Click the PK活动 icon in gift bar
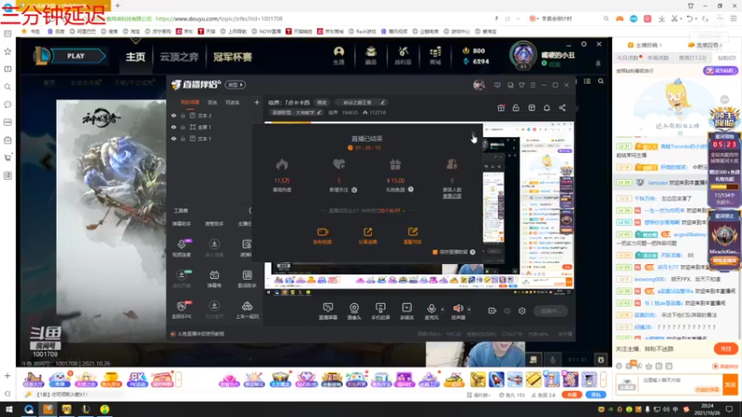The width and height of the screenshot is (742, 417). coord(136,379)
